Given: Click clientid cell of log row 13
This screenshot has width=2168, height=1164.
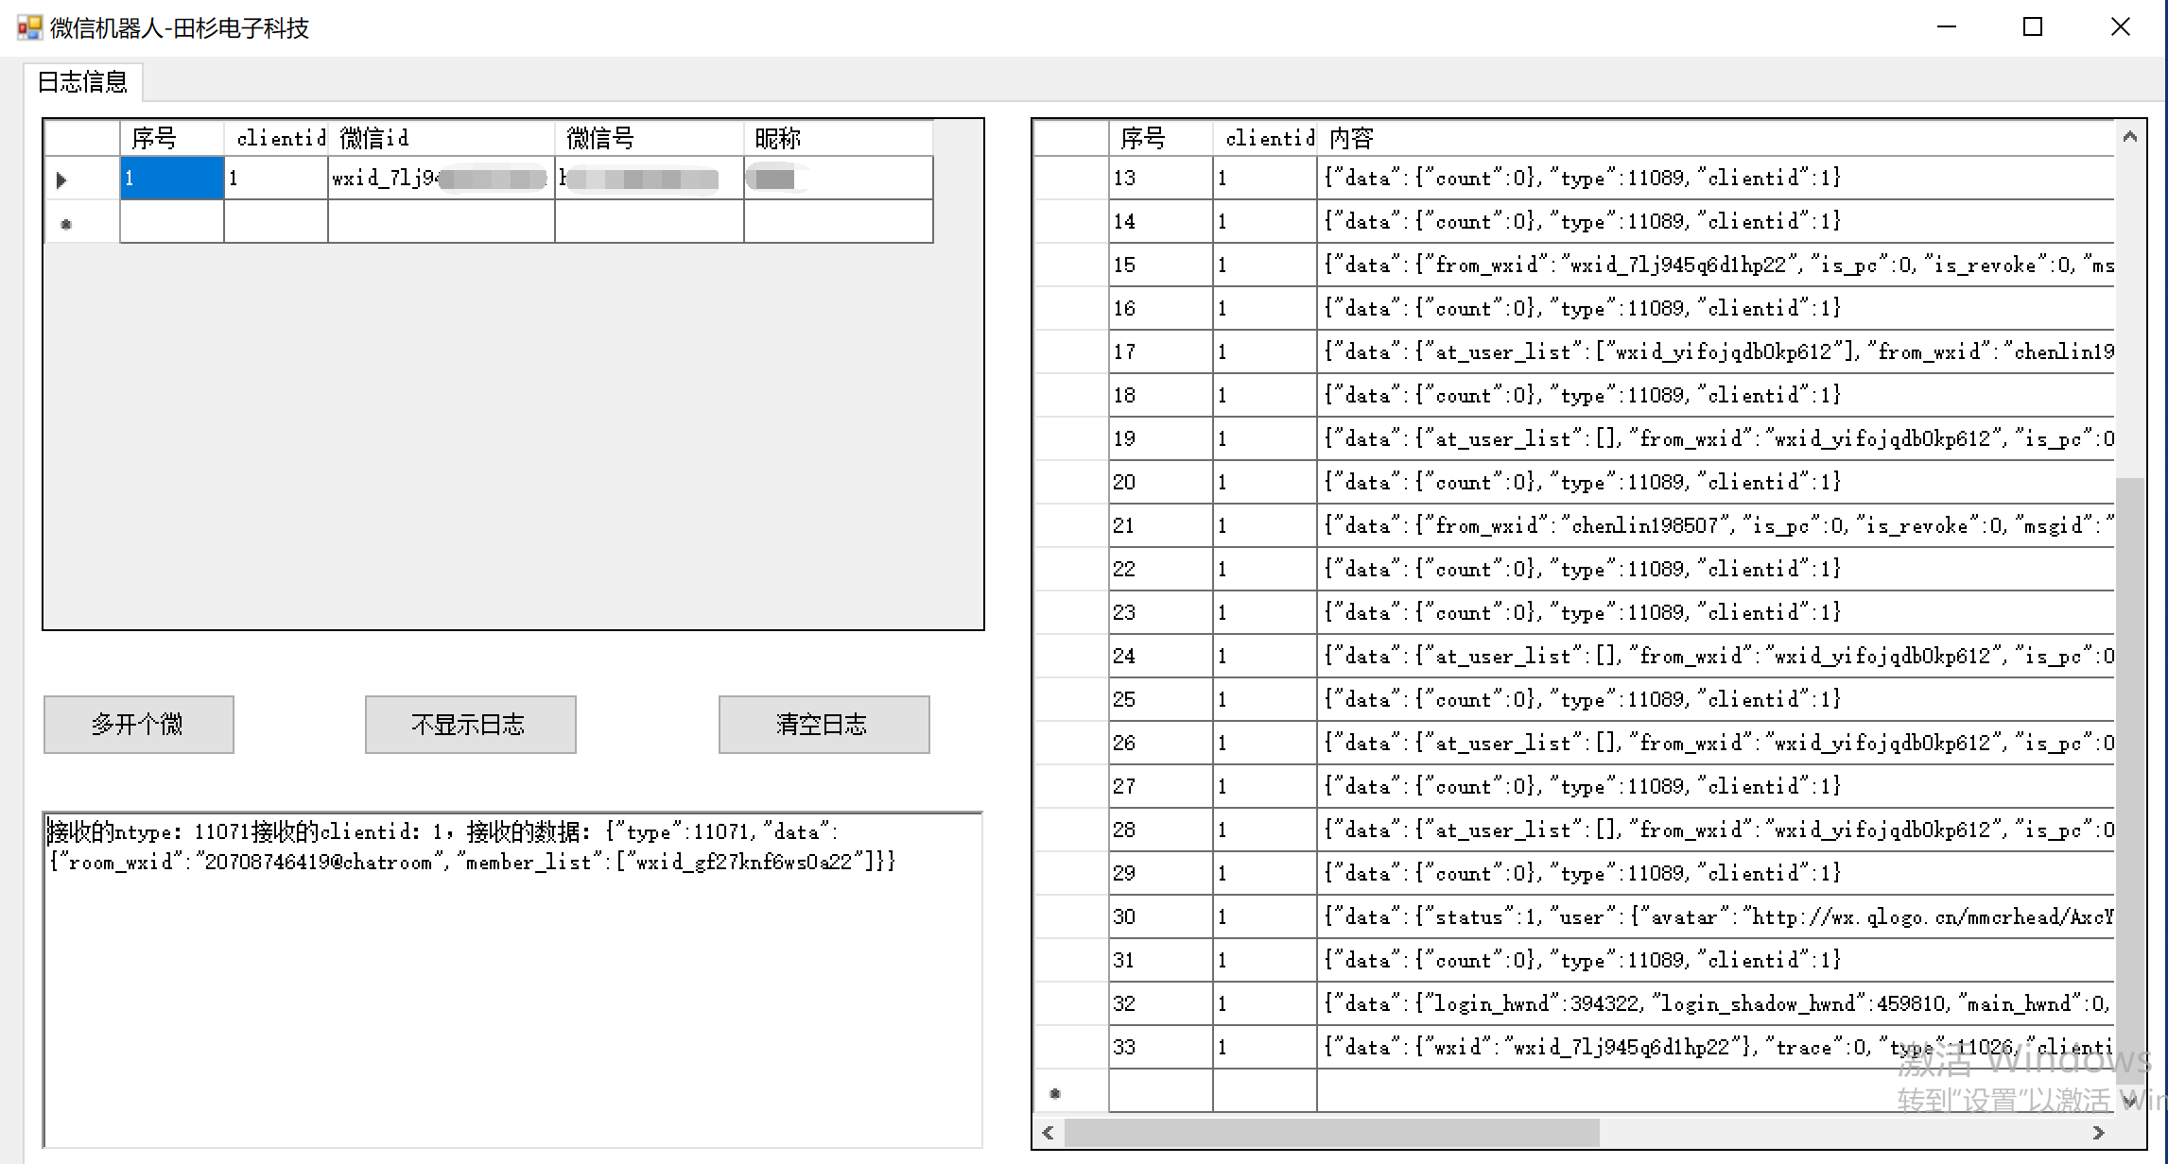Looking at the screenshot, I should (1264, 179).
